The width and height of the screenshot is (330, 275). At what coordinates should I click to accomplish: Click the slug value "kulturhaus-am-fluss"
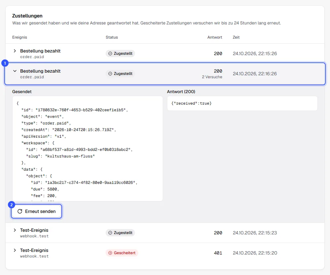[x=70, y=156]
